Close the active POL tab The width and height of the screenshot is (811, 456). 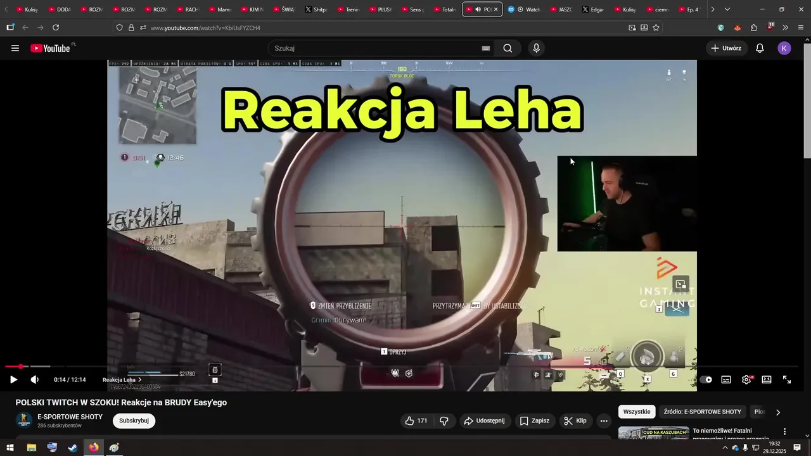point(496,9)
